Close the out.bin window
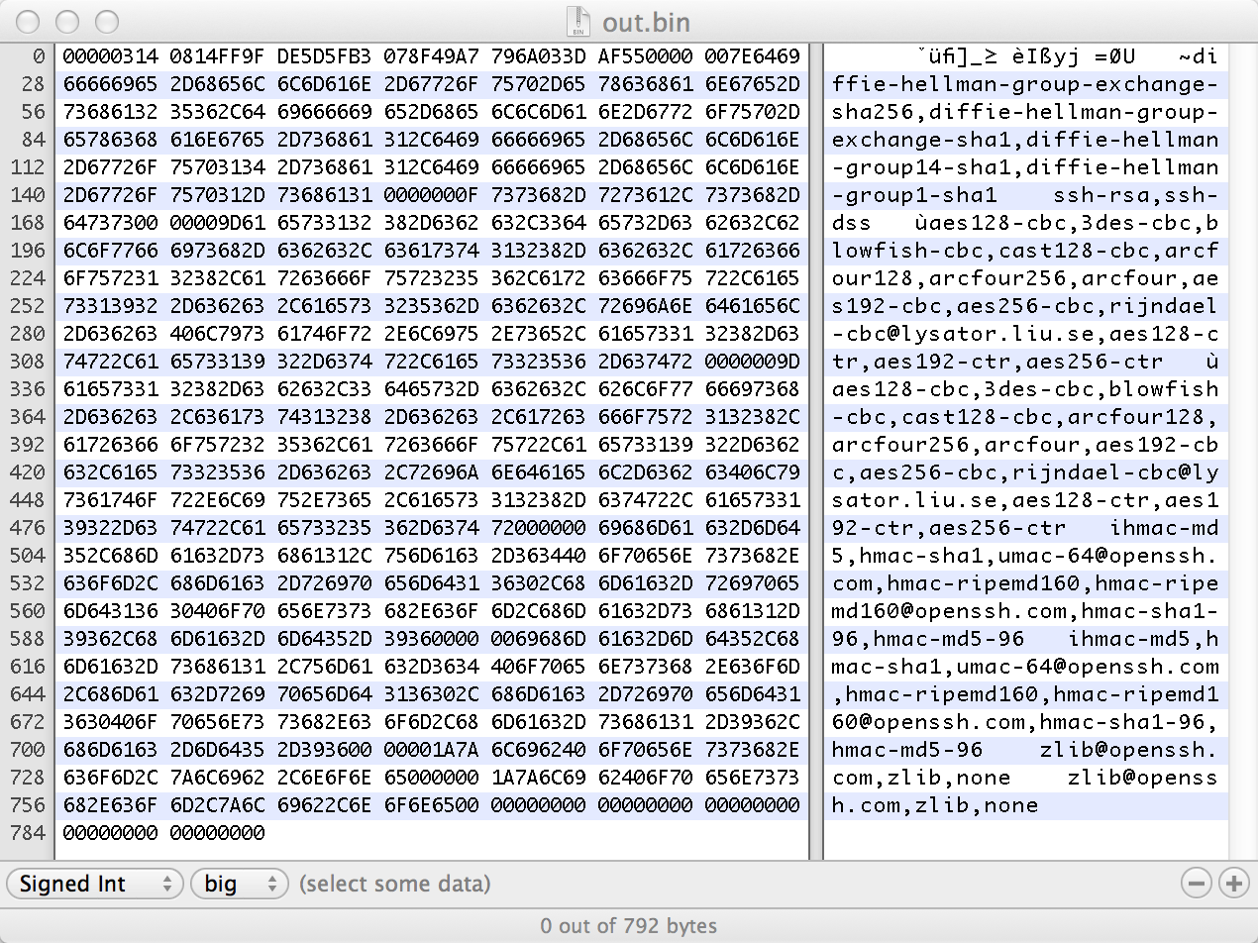Screen dimensions: 1258x943 click(30, 21)
